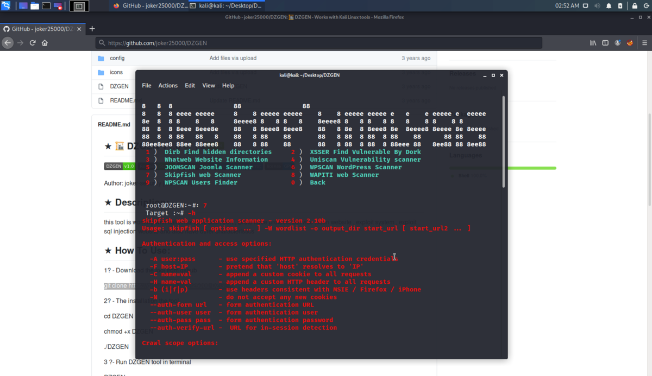Click 'WPSCAN Users Finder' option text
This screenshot has width=652, height=376.
201,182
